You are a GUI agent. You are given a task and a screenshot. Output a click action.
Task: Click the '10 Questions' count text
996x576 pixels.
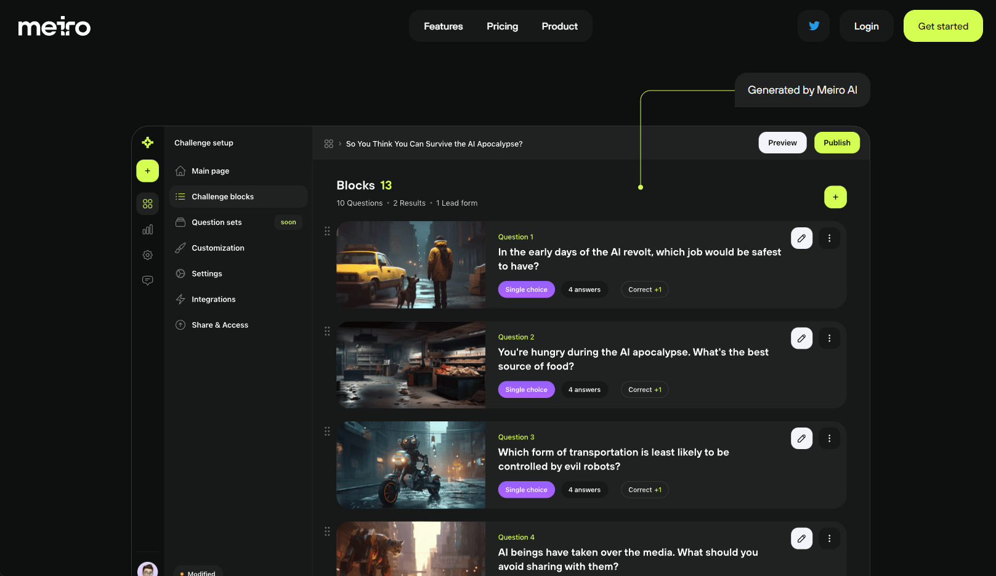360,203
